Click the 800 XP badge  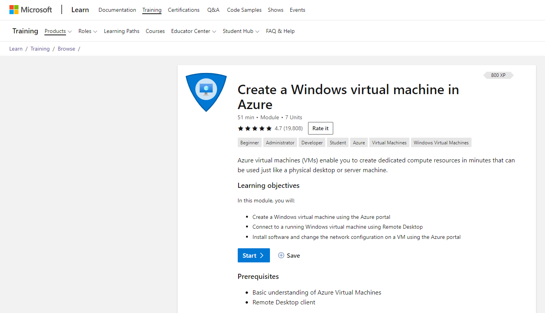tap(498, 75)
